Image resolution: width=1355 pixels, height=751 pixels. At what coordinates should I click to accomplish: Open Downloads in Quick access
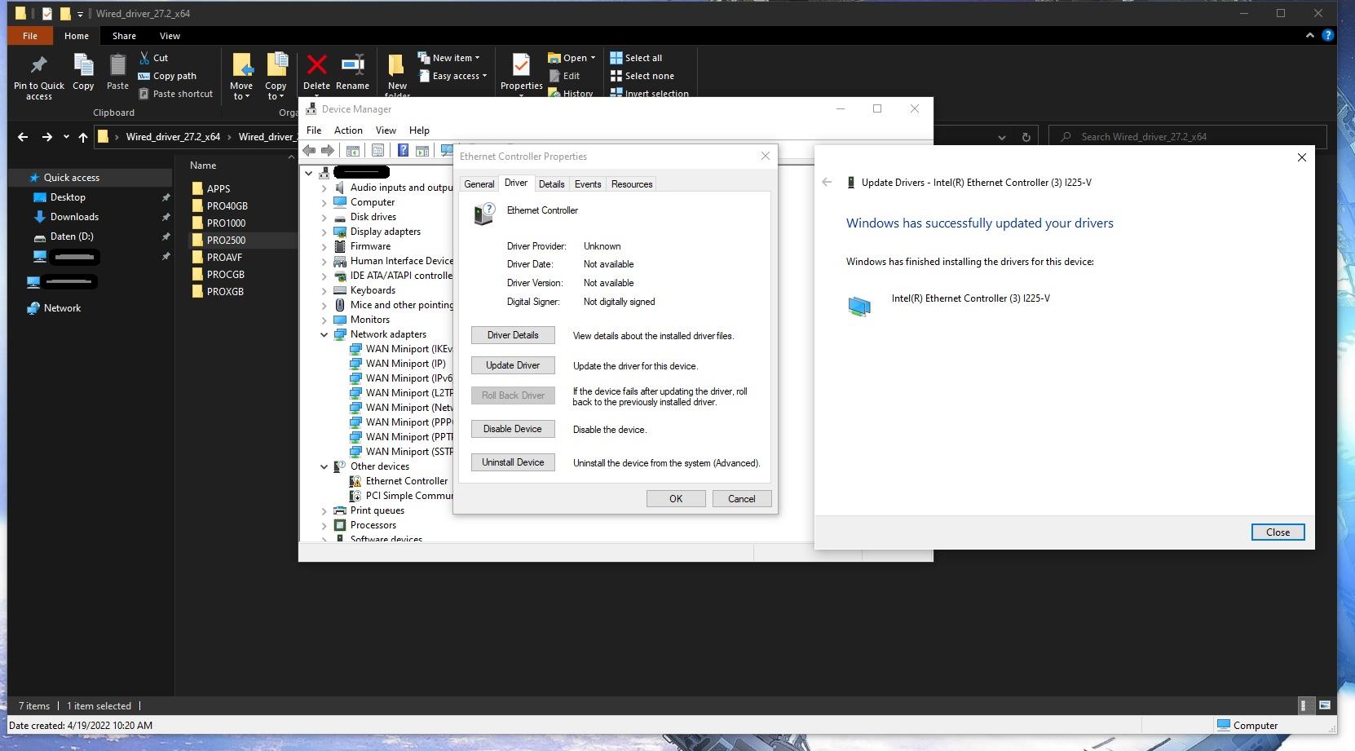(74, 217)
